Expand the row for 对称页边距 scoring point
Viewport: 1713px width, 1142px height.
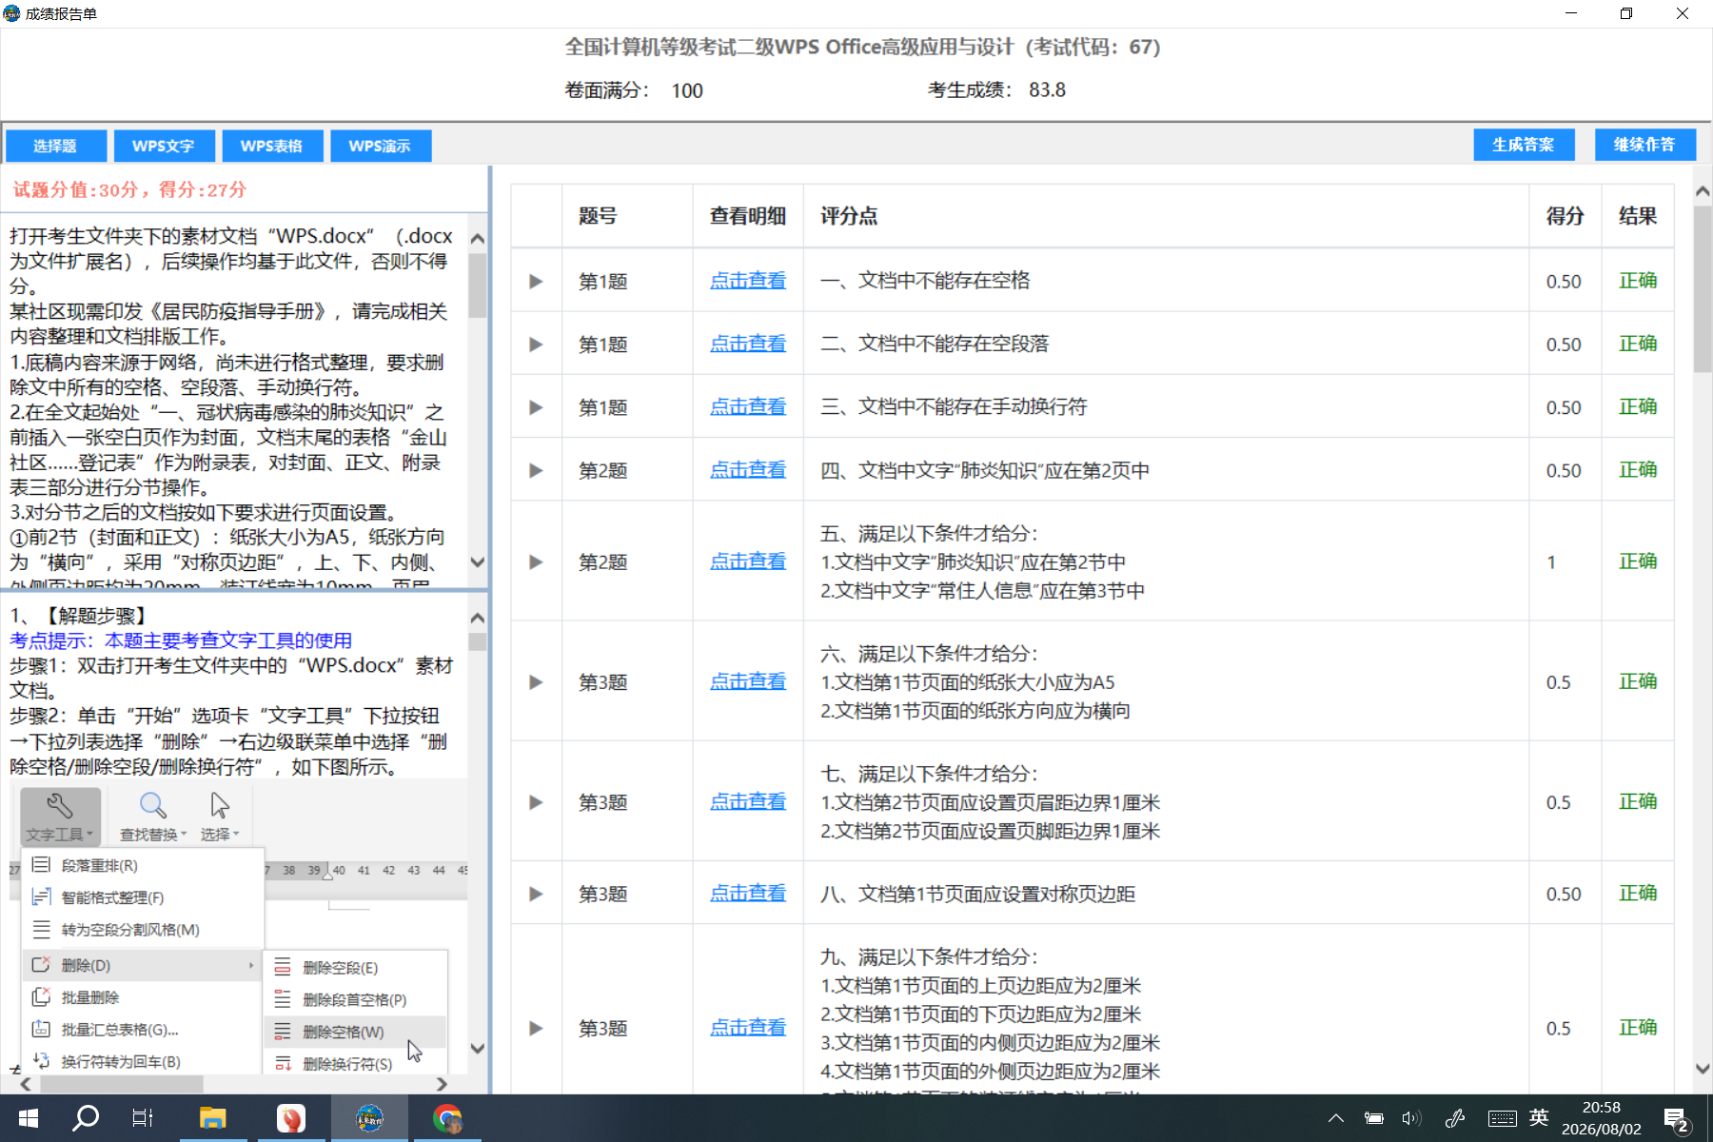[x=536, y=894]
